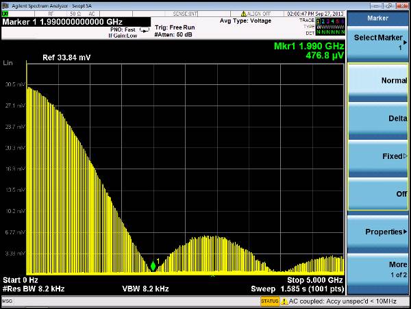Click the green diamond Marker 1 on trace
Screen dimensions: 411x309
(x=153, y=266)
